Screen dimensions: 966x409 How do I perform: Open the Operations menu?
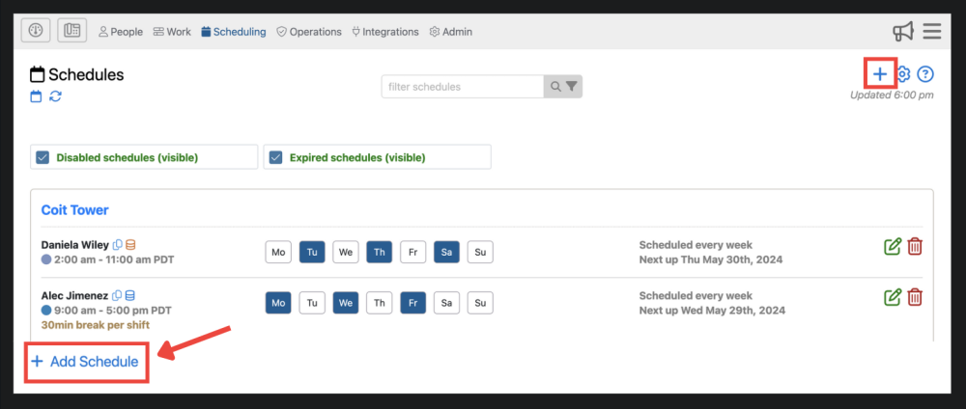click(x=309, y=32)
